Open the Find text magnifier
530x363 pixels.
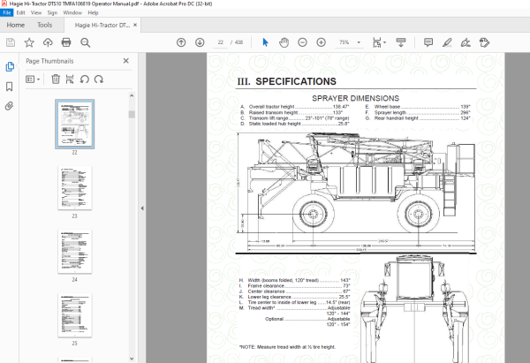[x=85, y=42]
